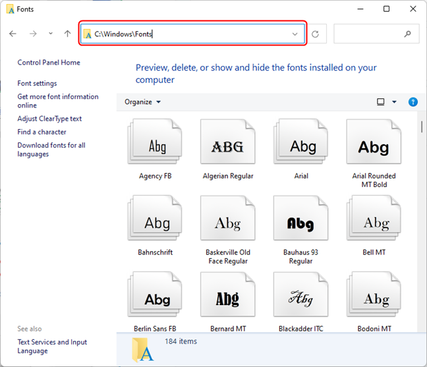
Task: Select the Berlin Sans FB icon
Action: coord(155,295)
